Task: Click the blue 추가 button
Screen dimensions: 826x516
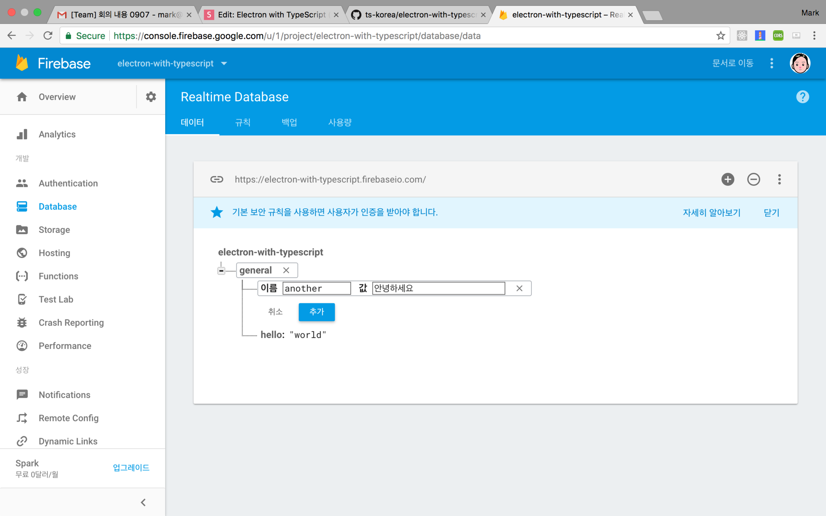Action: pos(316,312)
